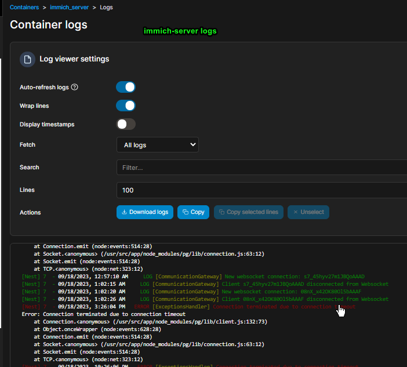
Task: Click the 'Logs' breadcrumb text
Action: (x=107, y=8)
